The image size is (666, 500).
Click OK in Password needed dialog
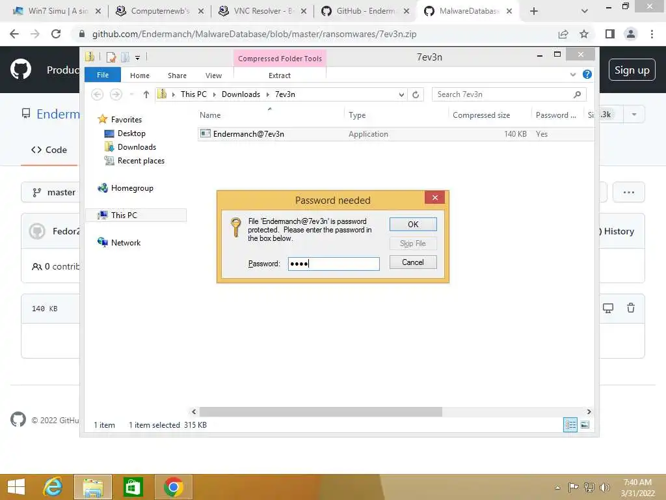pos(413,224)
